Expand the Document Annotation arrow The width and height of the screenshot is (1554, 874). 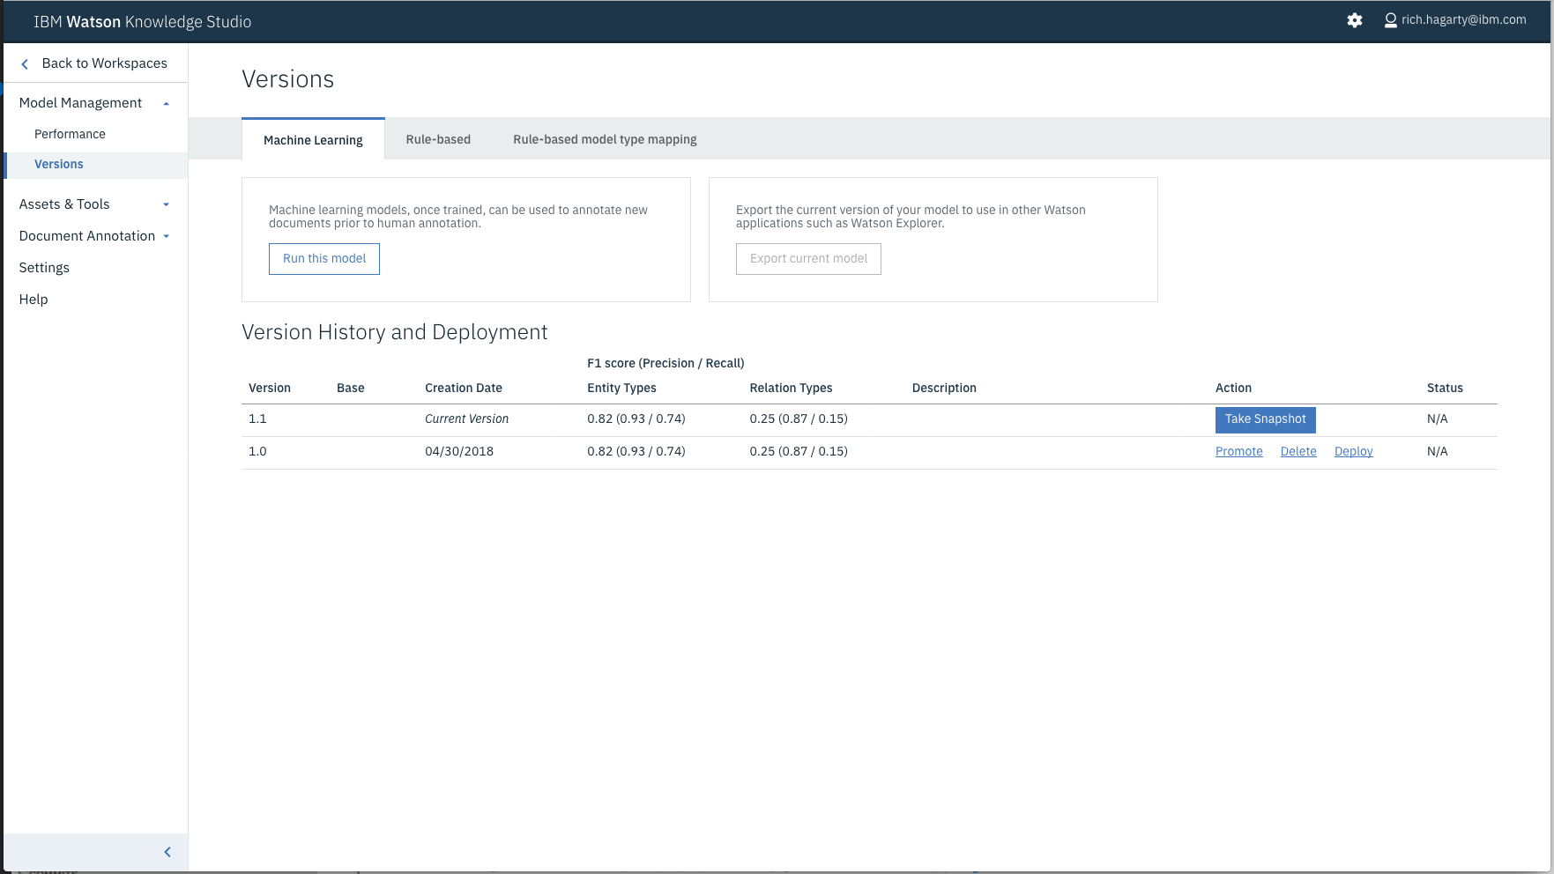tap(166, 236)
